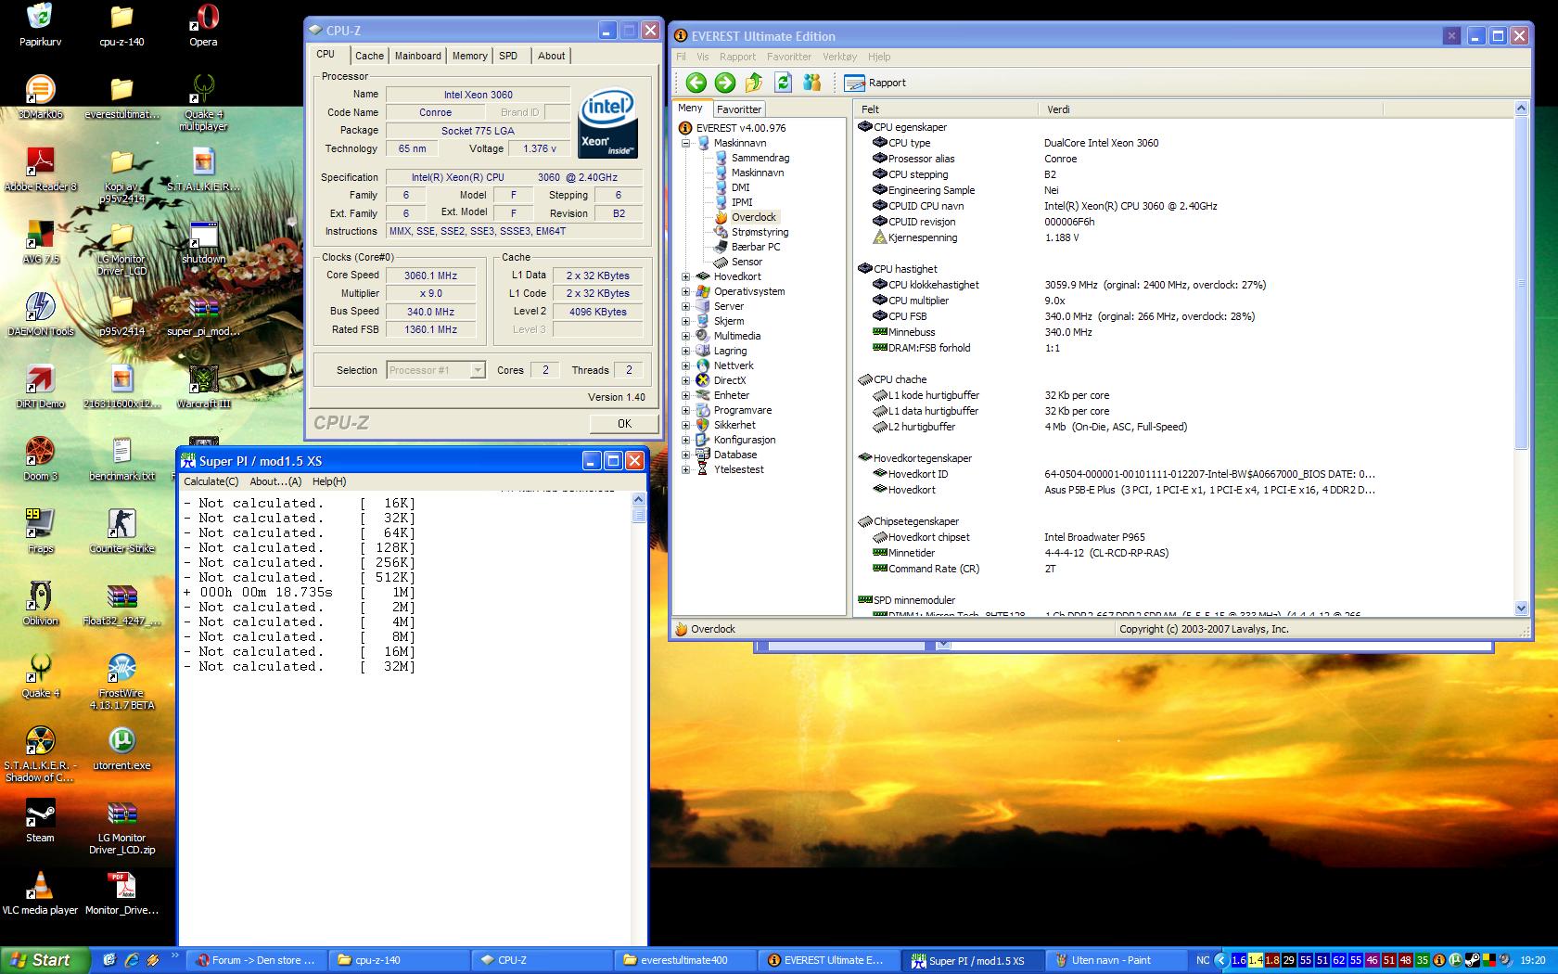The width and height of the screenshot is (1558, 974).
Task: Switch to the About tab in CPU-Z
Action: tap(551, 56)
